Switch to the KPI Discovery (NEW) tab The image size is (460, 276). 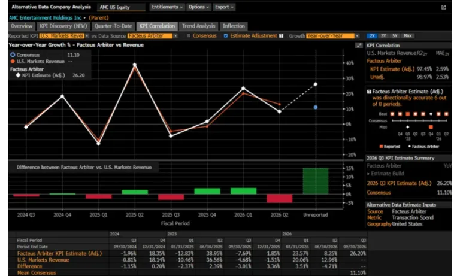(x=63, y=26)
